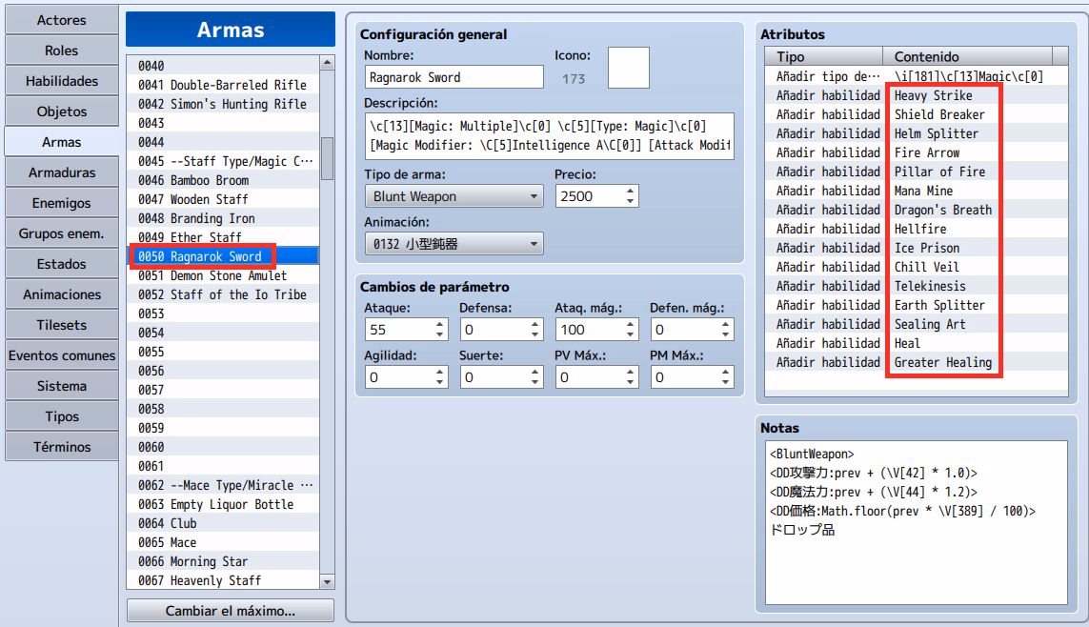Go to the Habilidades tab

(x=61, y=81)
